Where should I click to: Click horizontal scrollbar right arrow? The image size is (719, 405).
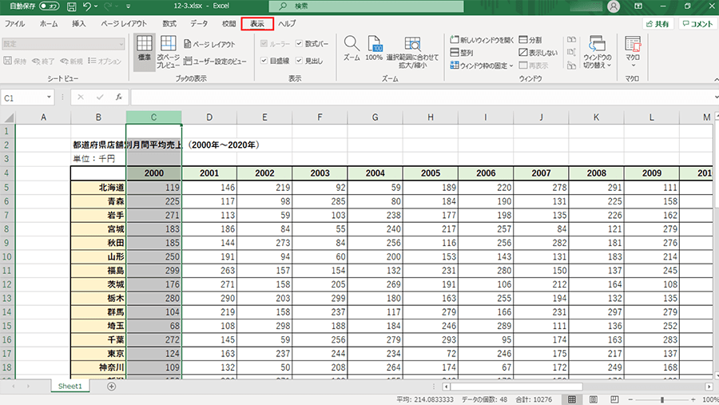point(709,387)
